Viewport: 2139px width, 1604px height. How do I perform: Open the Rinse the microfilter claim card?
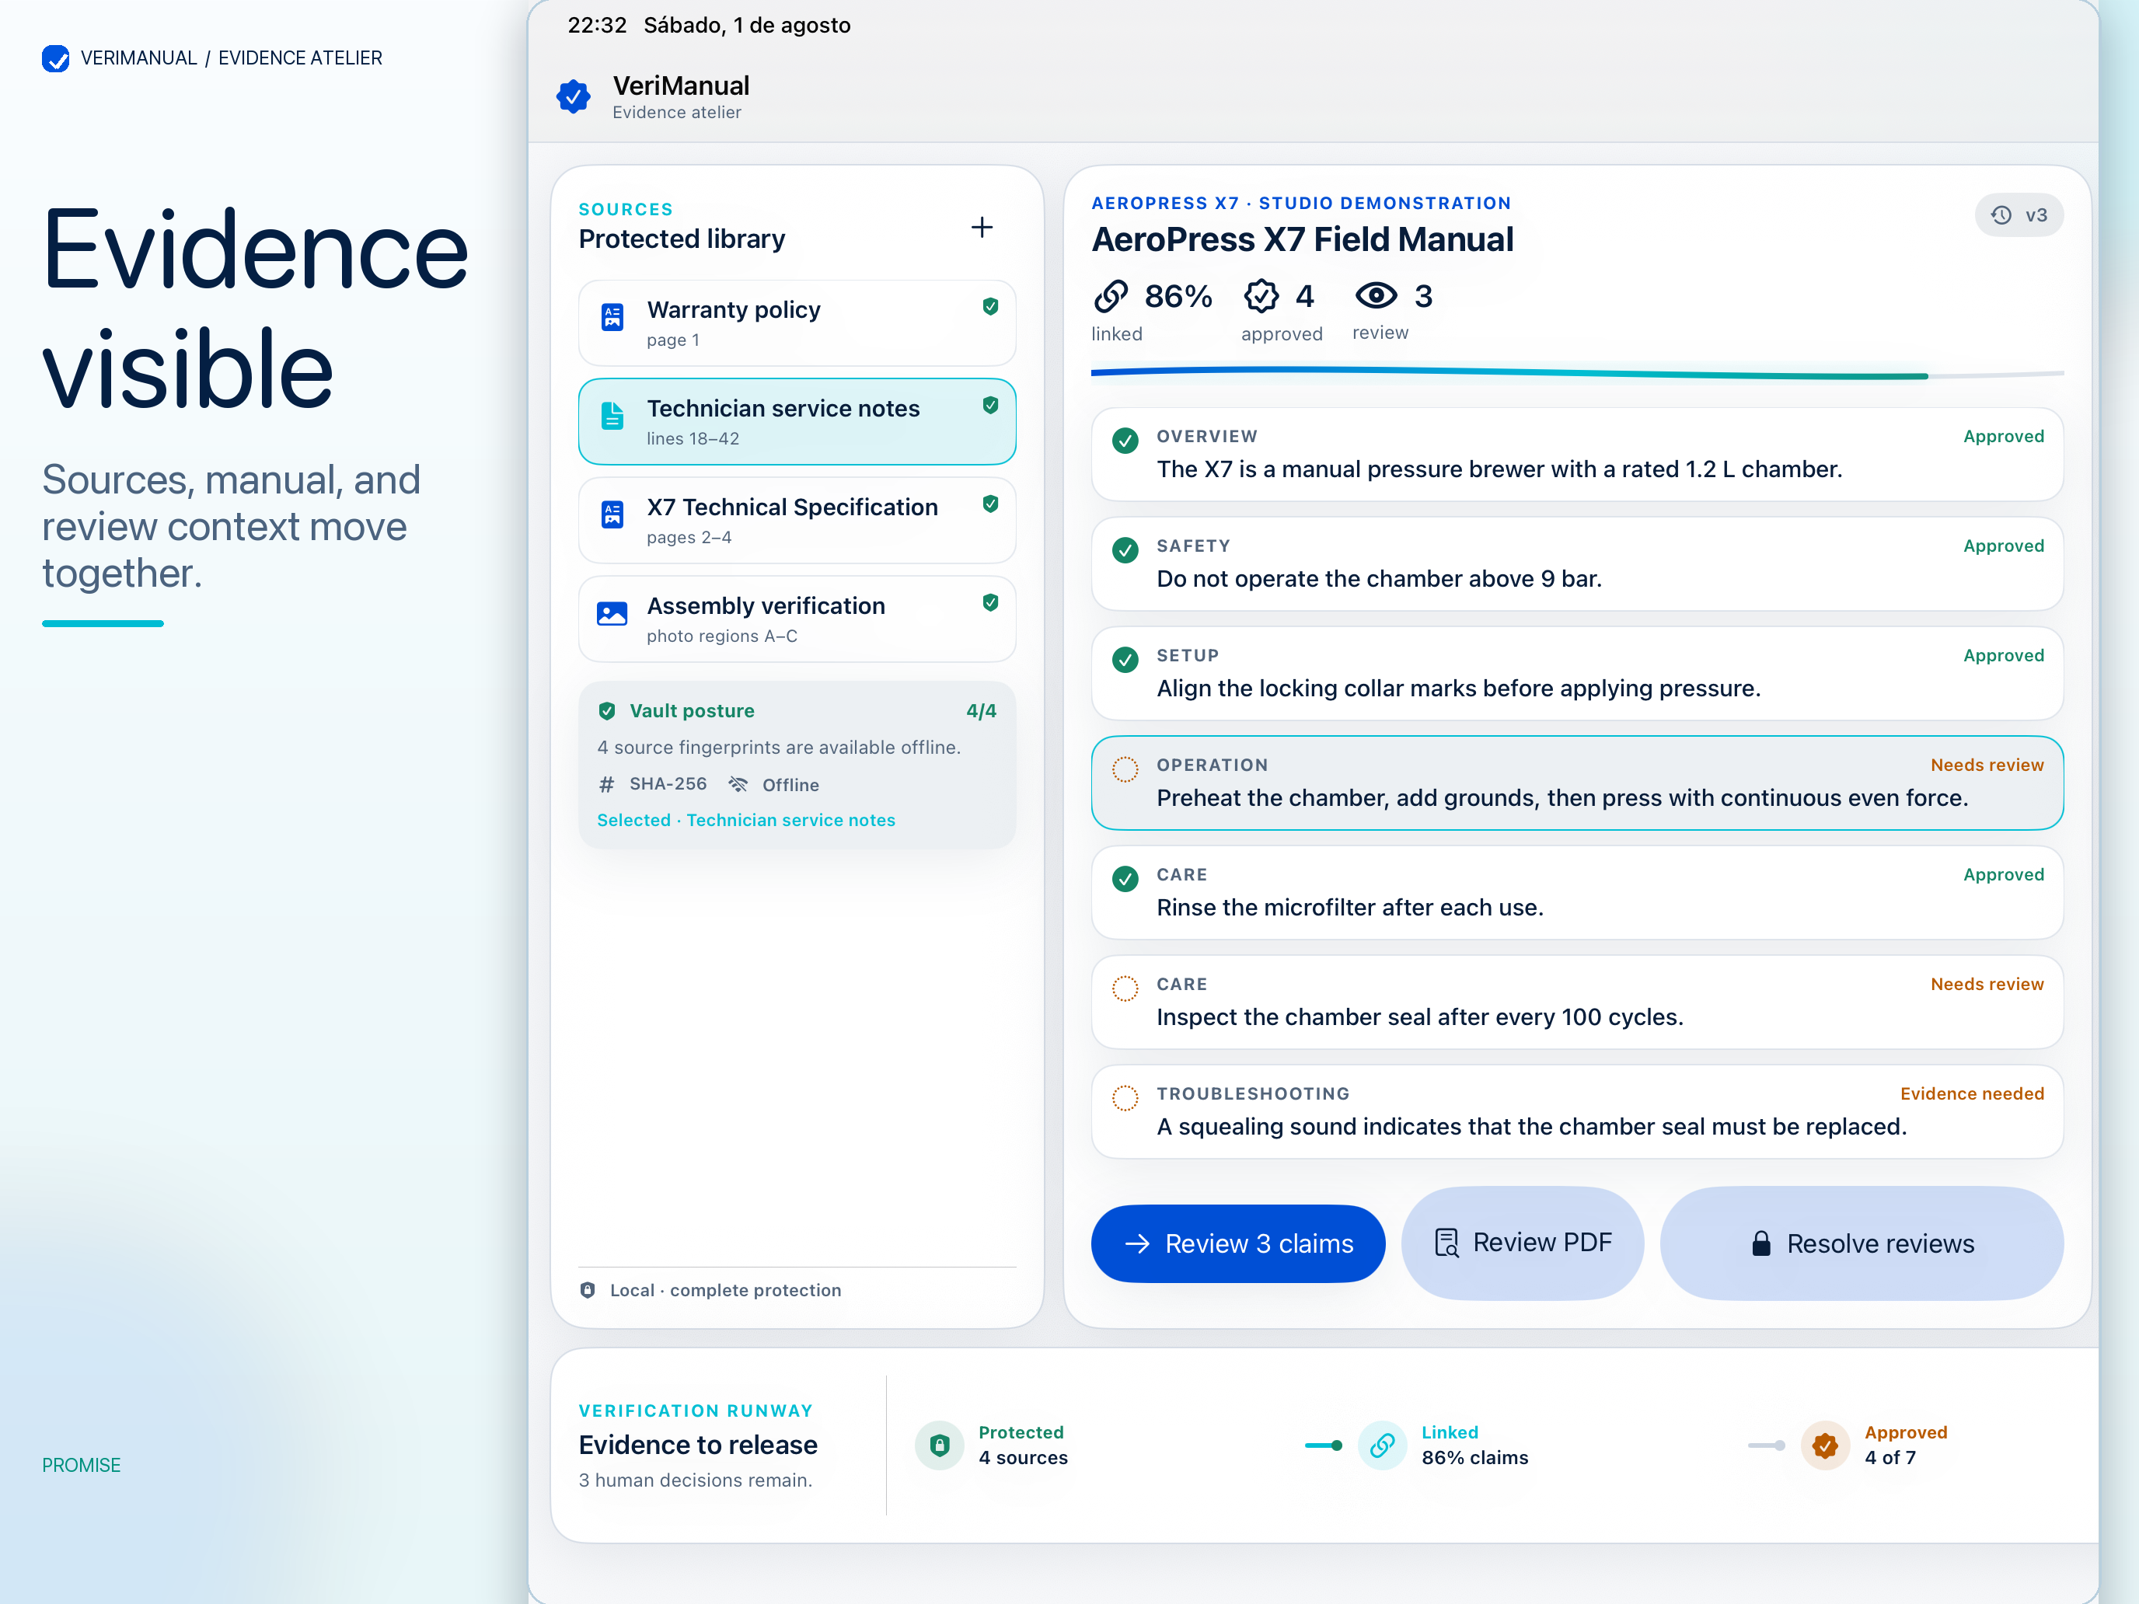point(1577,892)
